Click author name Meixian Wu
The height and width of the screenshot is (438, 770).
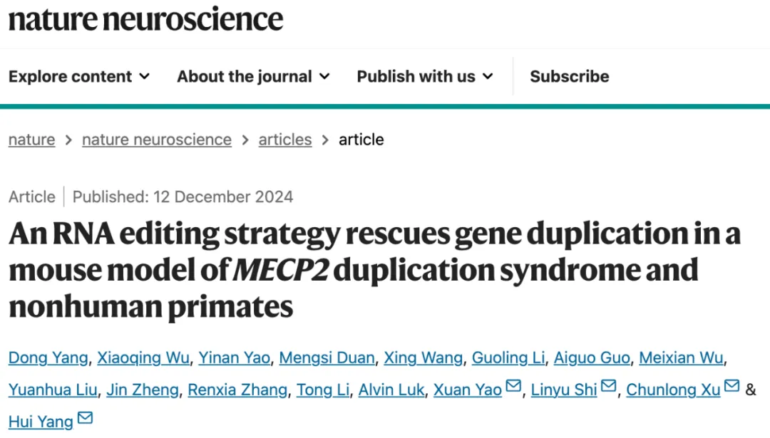pos(681,358)
